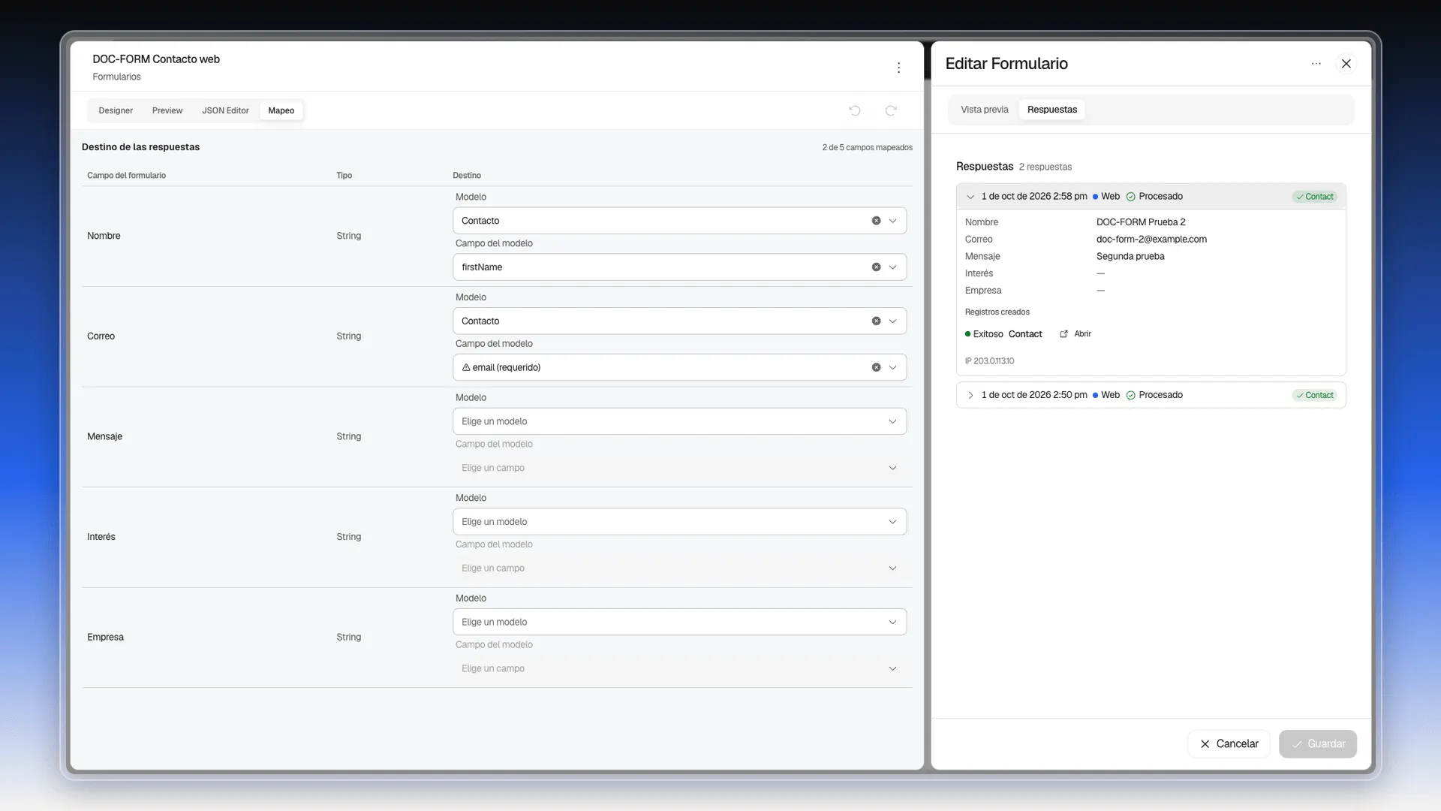Click the Formularios breadcrumb text
This screenshot has height=811, width=1441.
116,77
